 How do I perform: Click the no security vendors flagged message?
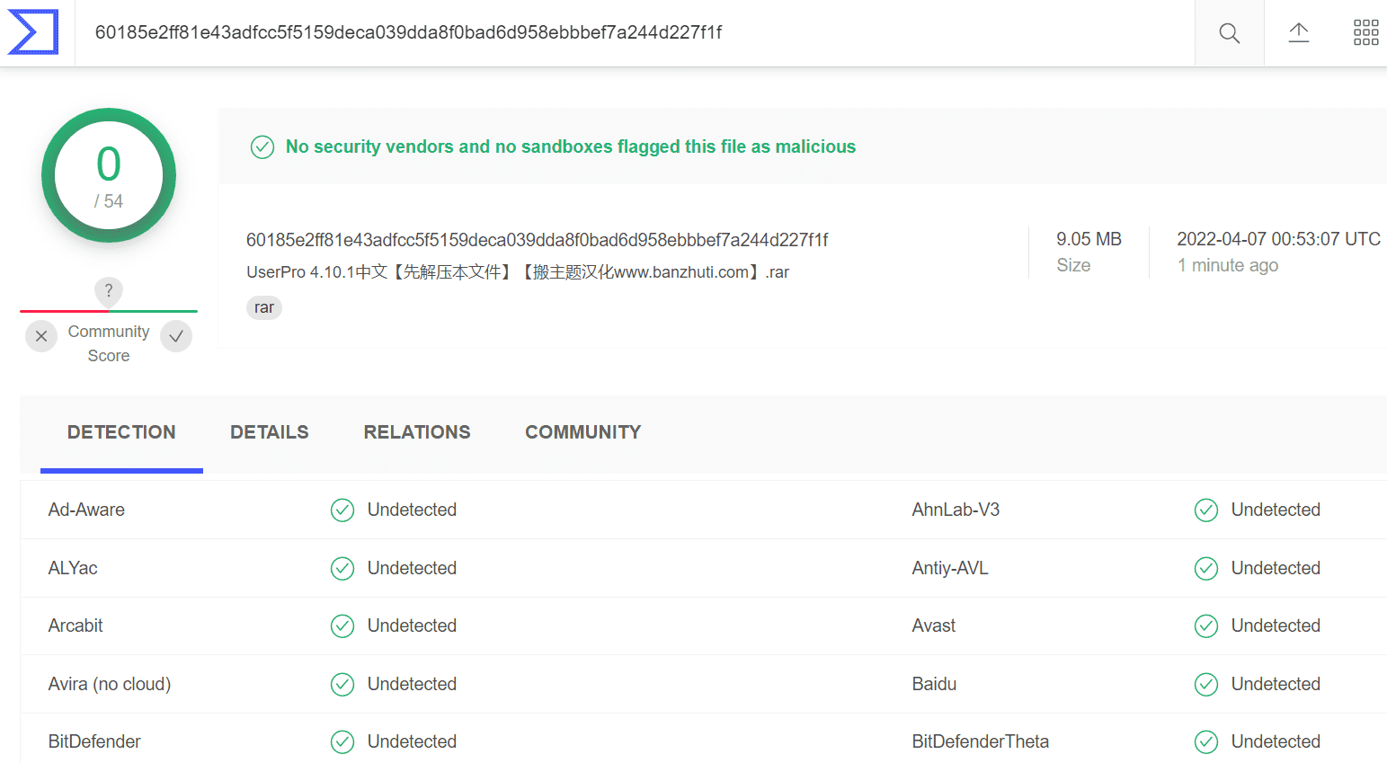point(571,146)
